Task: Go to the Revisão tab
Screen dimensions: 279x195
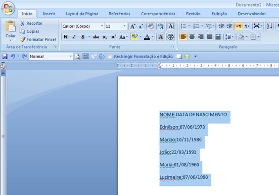Action: pos(193,14)
